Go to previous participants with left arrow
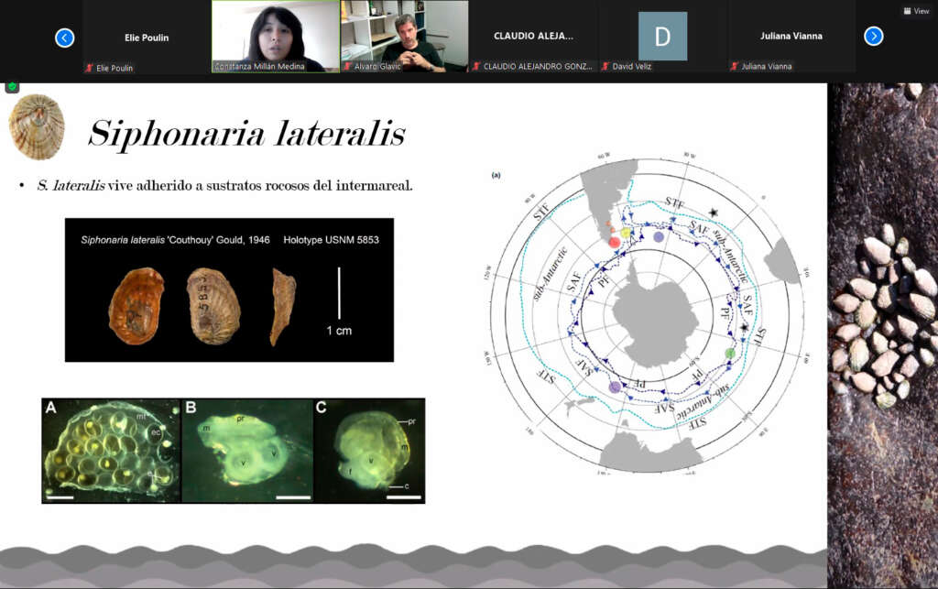Viewport: 938px width, 589px height. [65, 38]
